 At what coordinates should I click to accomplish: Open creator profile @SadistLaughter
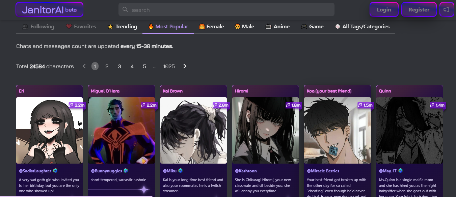35,171
